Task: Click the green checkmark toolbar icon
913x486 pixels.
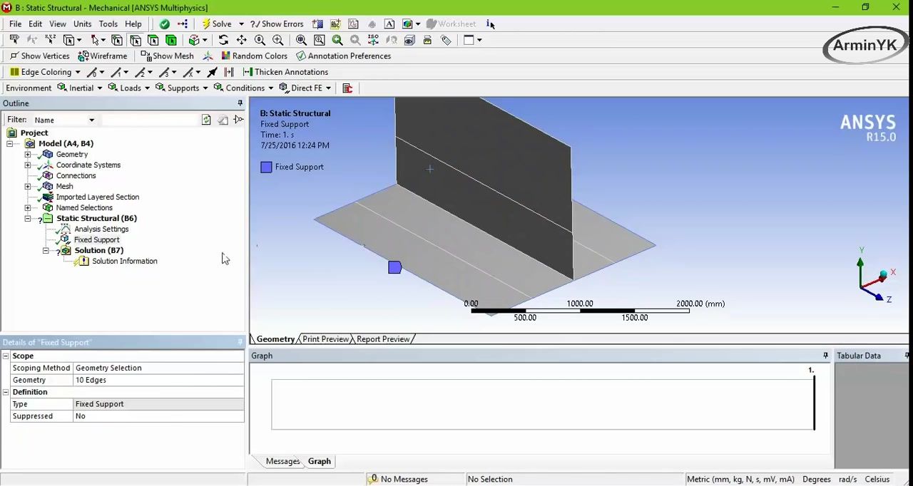Action: 164,24
